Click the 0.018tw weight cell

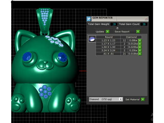click(133, 54)
